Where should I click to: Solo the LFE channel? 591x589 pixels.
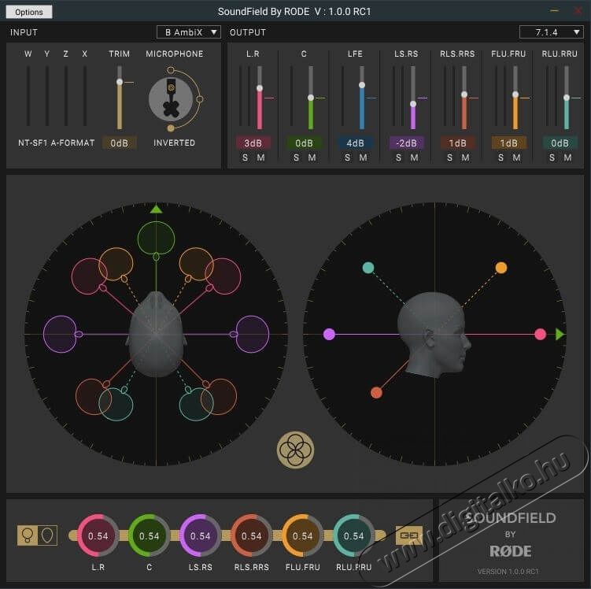click(348, 157)
